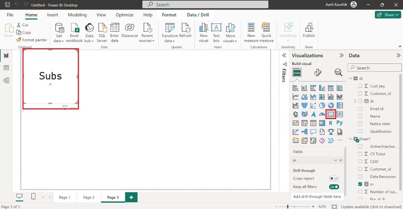Viewport: 403px width, 209px height.
Task: Select the Card visualization icon
Action: (331, 114)
